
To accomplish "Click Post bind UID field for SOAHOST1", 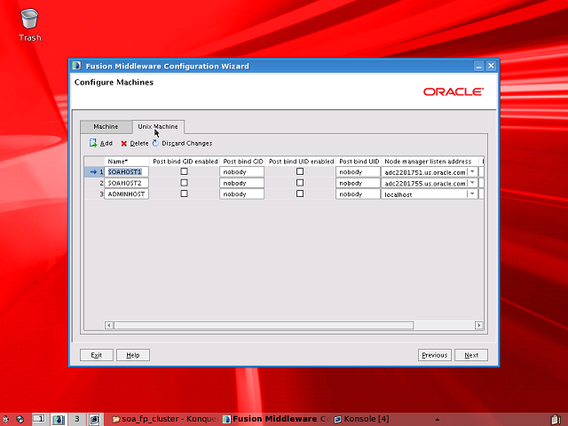I will pos(358,171).
